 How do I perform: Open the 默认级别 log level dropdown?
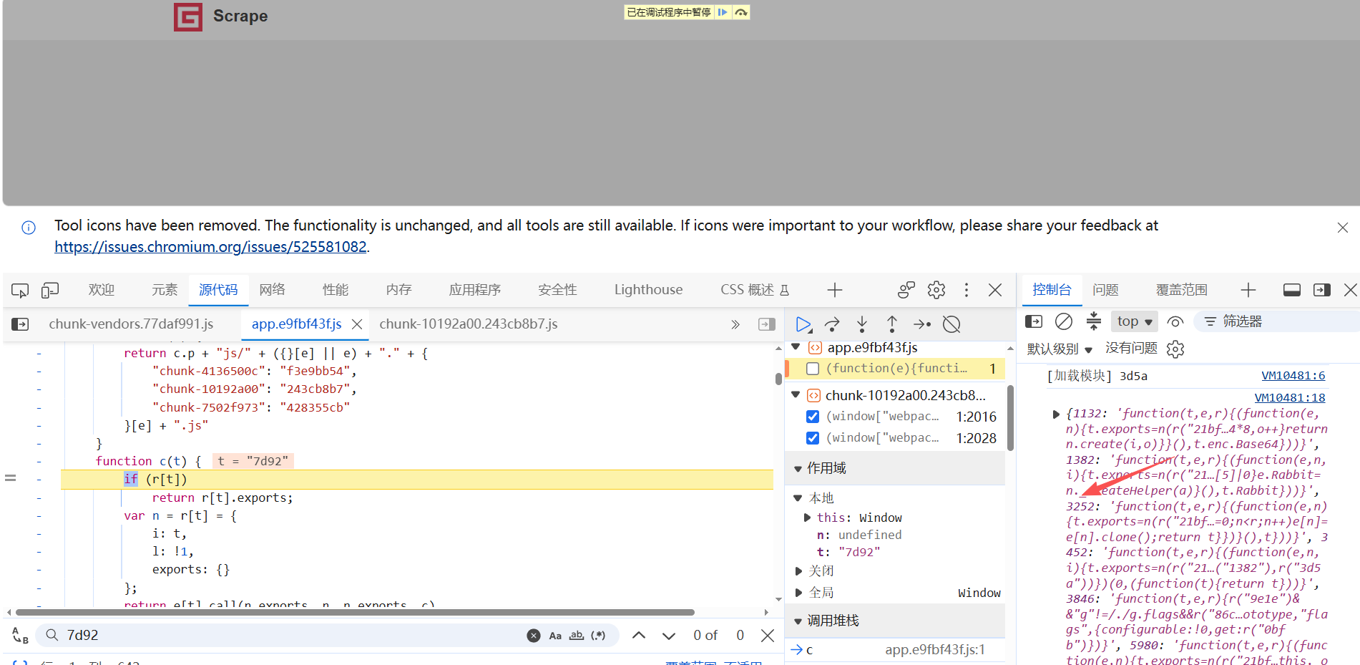(x=1060, y=349)
